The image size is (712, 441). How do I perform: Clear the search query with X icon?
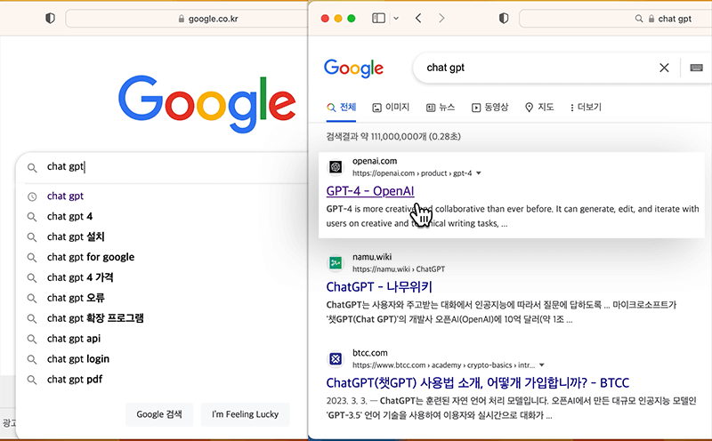pyautogui.click(x=664, y=68)
